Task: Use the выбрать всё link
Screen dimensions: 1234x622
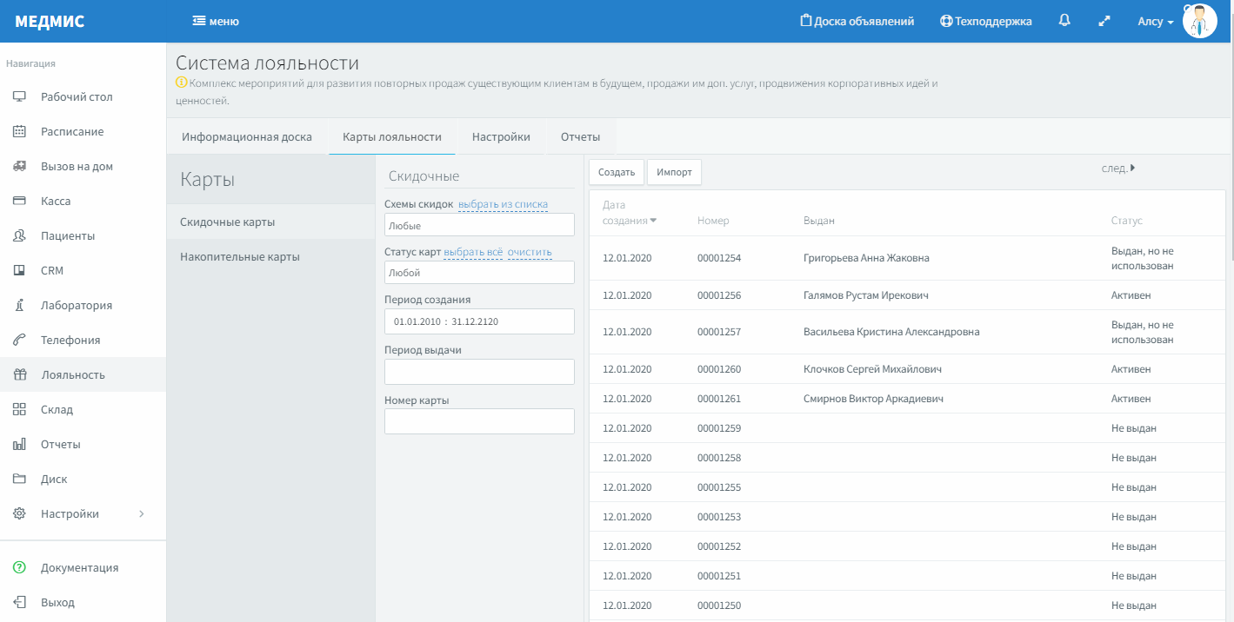Action: [x=473, y=252]
